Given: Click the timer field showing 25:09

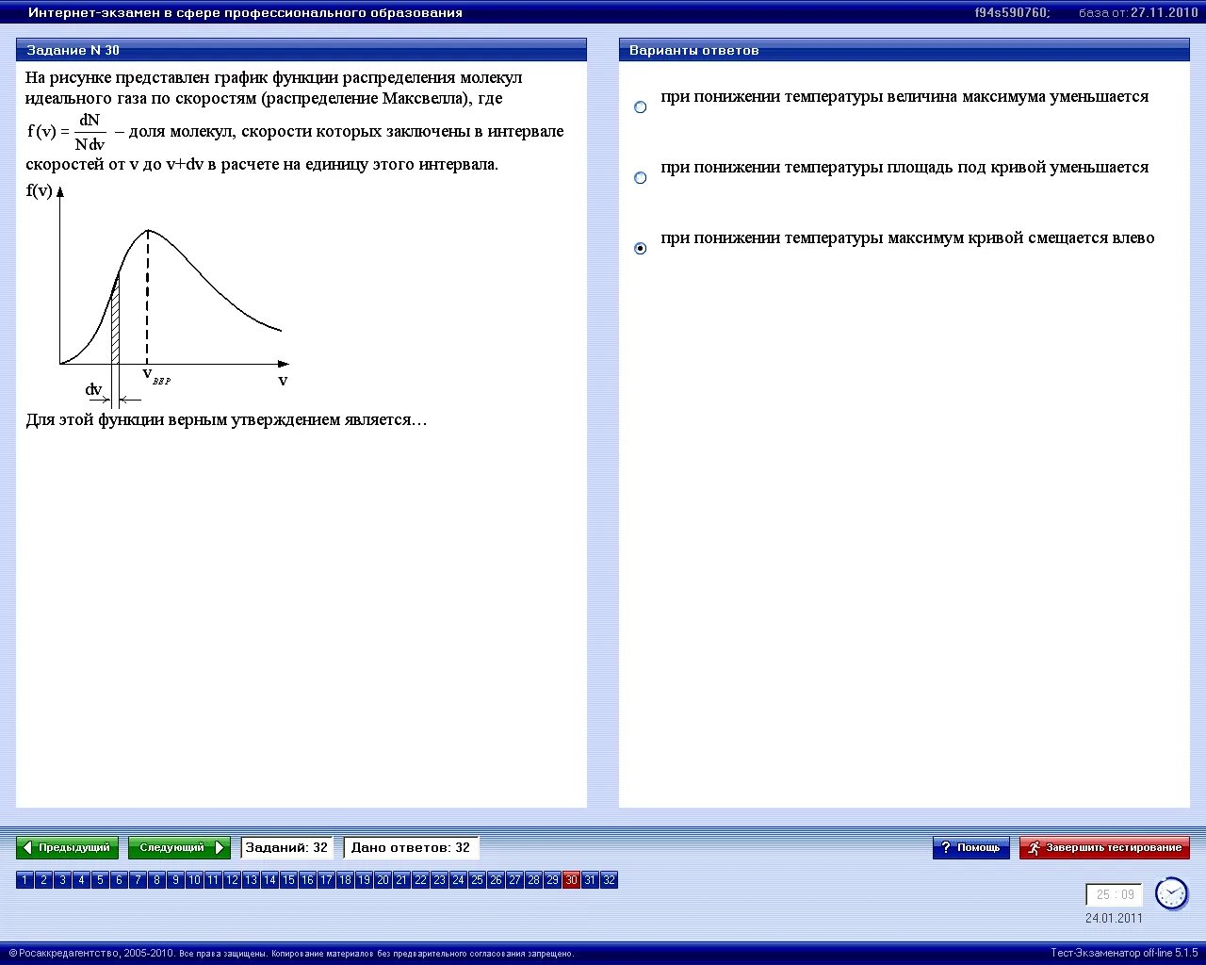Looking at the screenshot, I should 1114,894.
